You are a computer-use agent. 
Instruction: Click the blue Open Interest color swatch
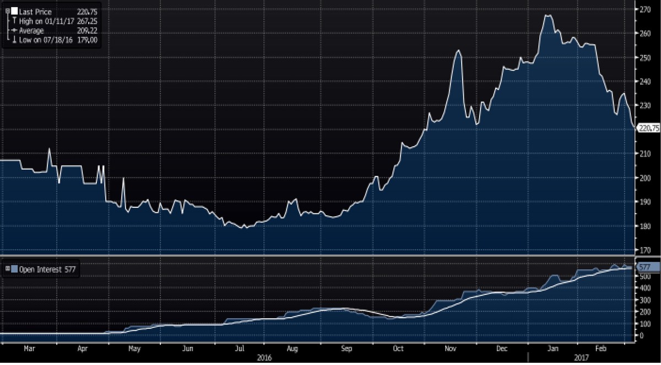pos(14,269)
